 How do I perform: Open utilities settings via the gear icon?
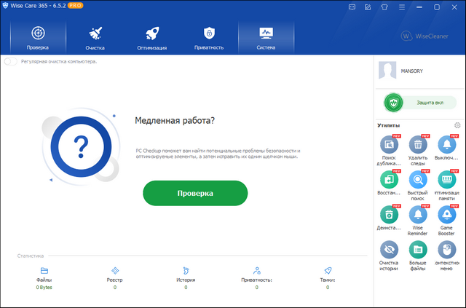[x=457, y=125]
